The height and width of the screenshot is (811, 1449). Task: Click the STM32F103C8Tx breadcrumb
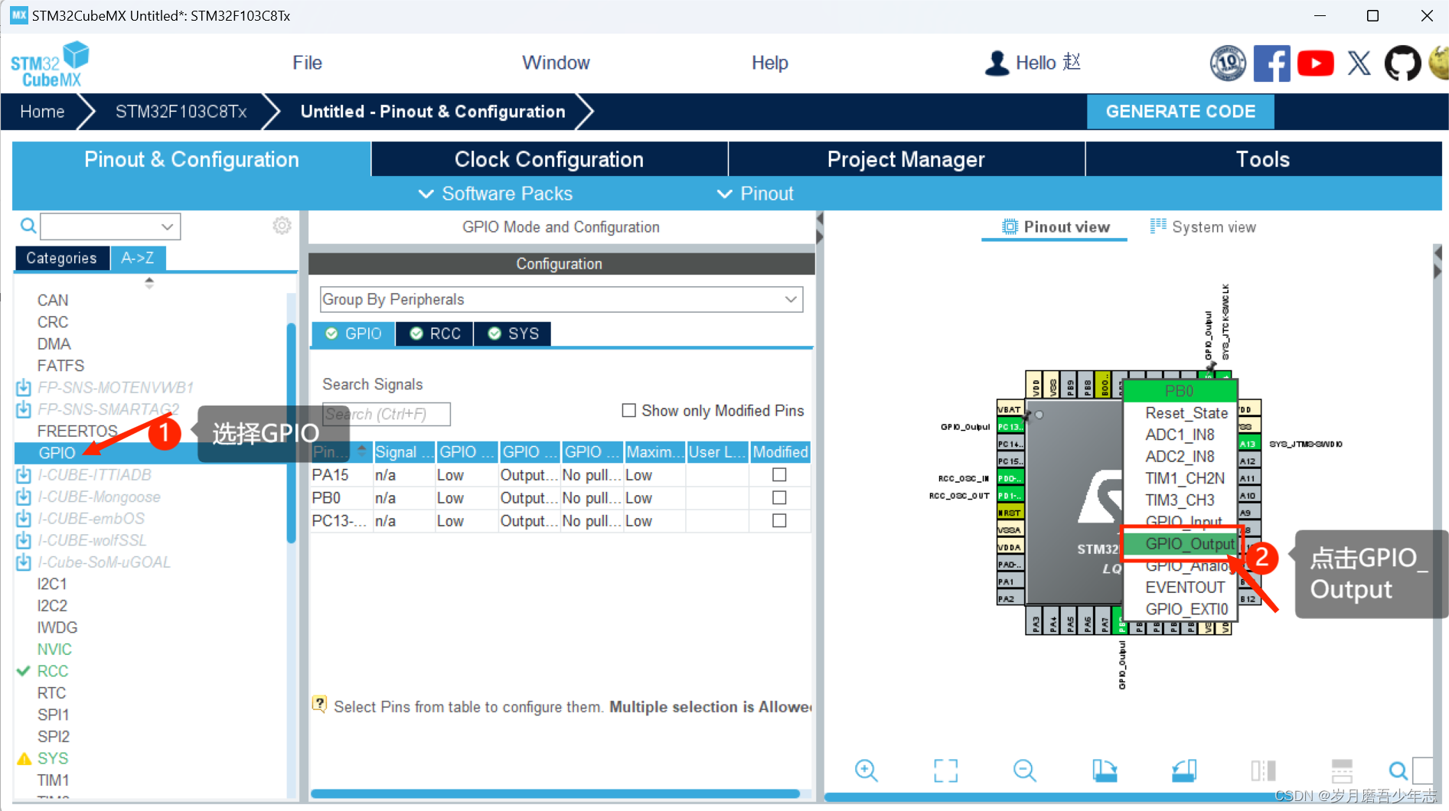[181, 112]
